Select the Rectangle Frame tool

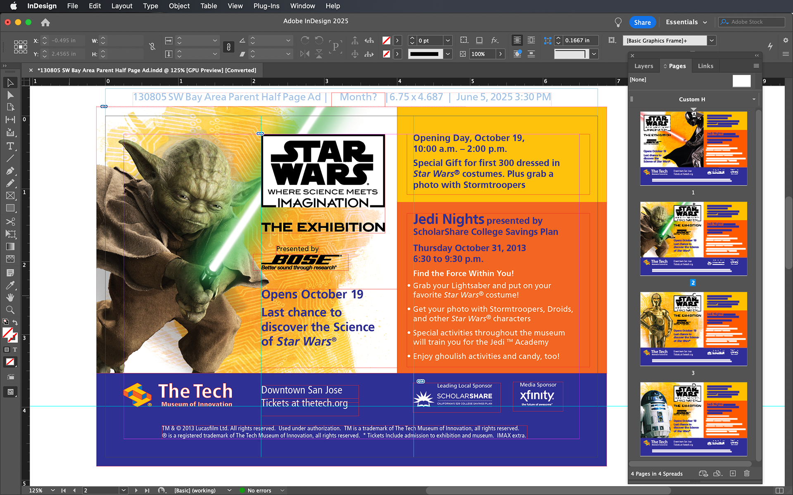click(x=10, y=196)
